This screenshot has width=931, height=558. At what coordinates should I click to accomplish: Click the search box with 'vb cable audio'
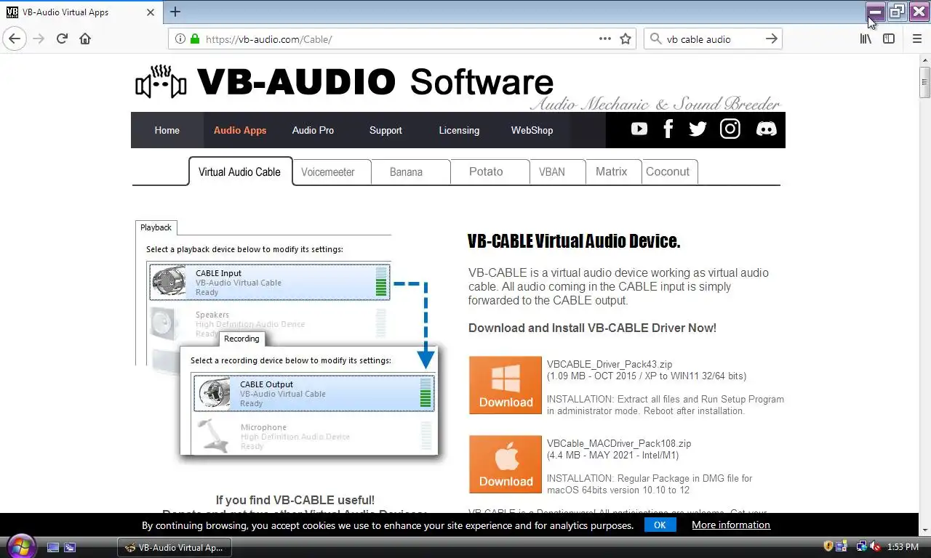click(713, 39)
